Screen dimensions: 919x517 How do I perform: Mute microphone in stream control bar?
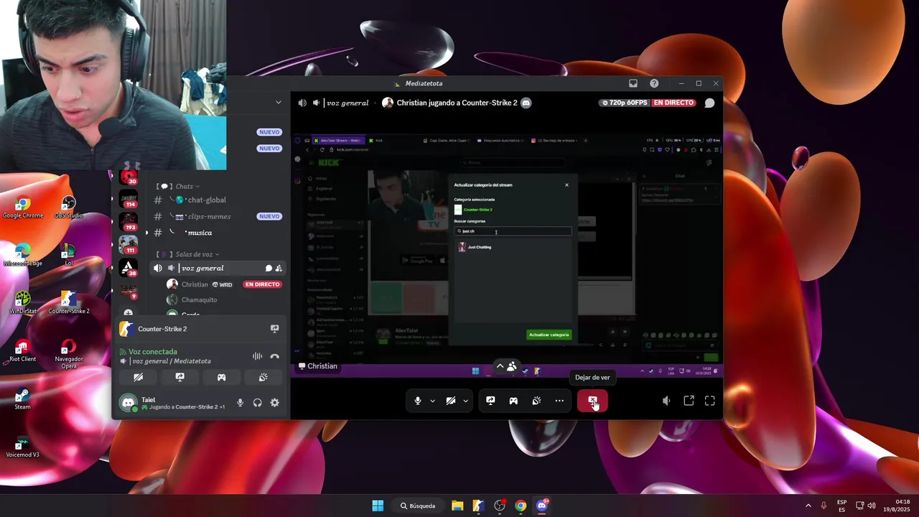tap(418, 401)
